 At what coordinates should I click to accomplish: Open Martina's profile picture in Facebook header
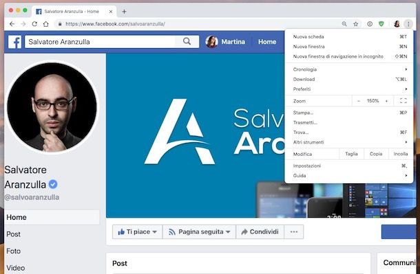click(x=211, y=42)
